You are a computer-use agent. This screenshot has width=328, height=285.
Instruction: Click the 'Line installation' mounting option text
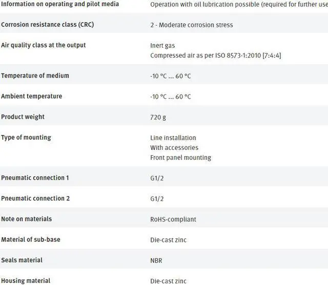[173, 138]
